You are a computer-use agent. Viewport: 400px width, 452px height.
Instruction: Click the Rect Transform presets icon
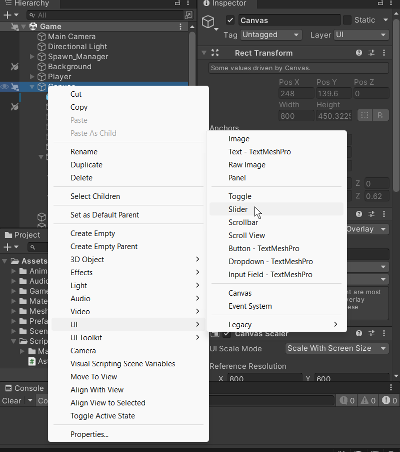pyautogui.click(x=371, y=53)
